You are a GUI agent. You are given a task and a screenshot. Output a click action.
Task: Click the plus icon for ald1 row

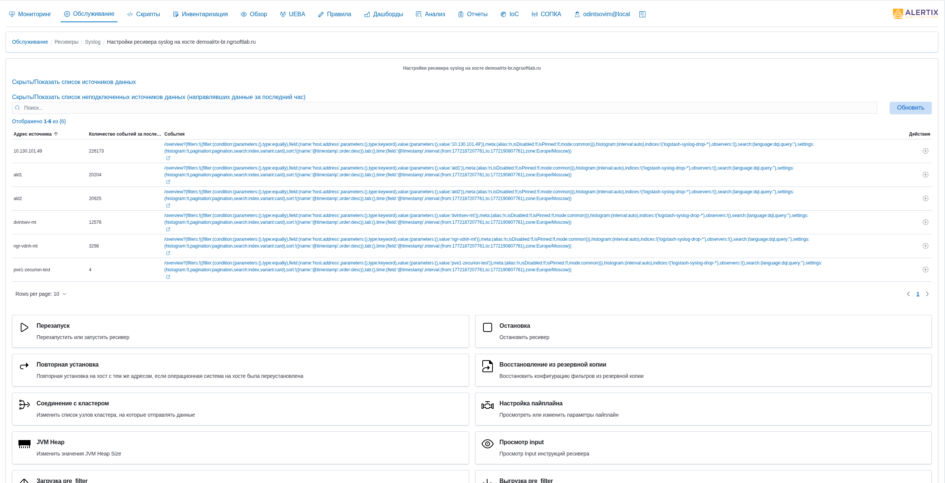point(925,175)
